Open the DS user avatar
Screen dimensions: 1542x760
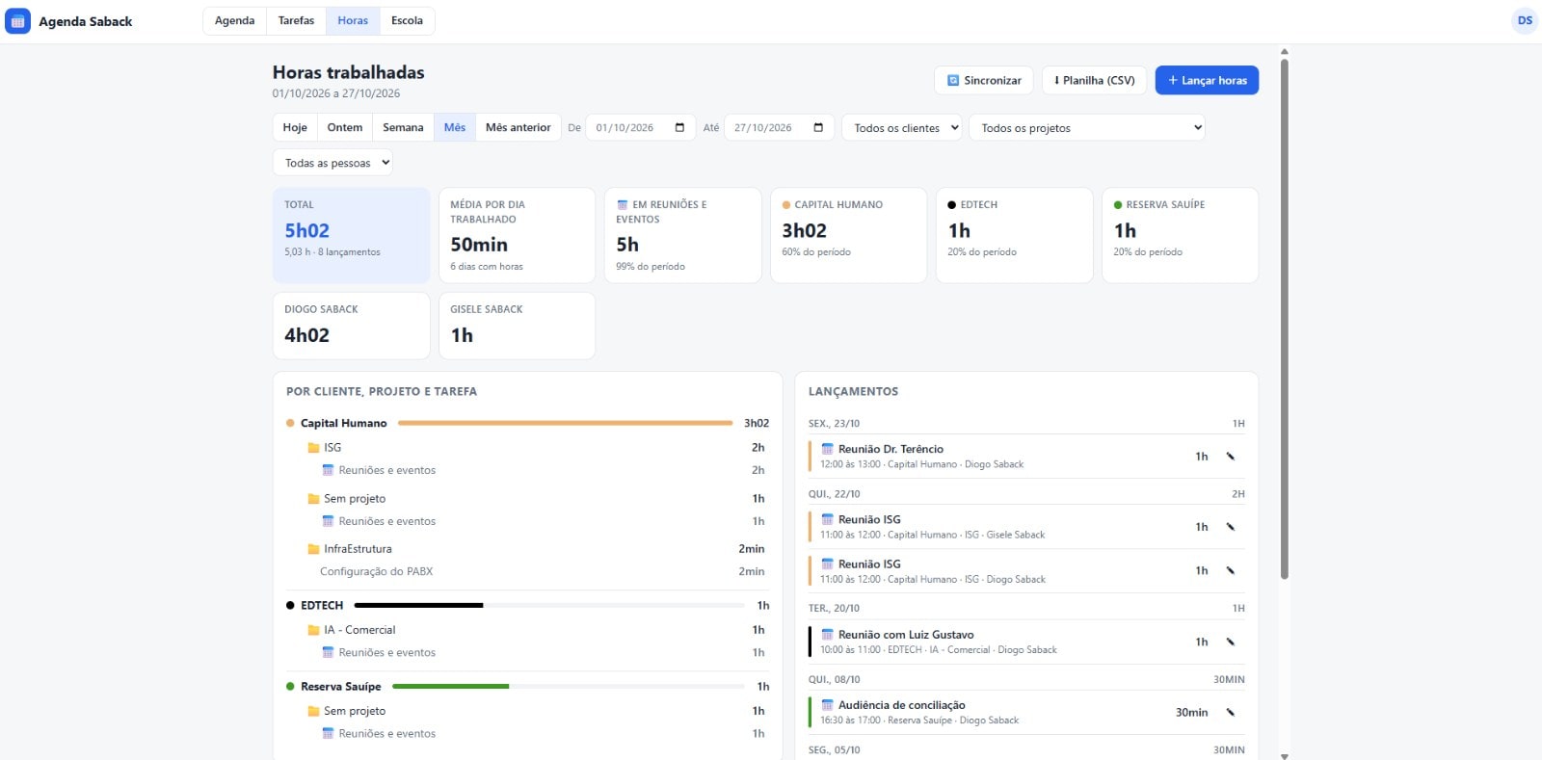[x=1525, y=20]
